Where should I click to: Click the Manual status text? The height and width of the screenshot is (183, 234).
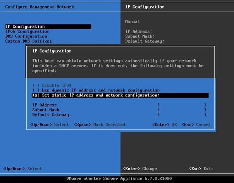132,22
